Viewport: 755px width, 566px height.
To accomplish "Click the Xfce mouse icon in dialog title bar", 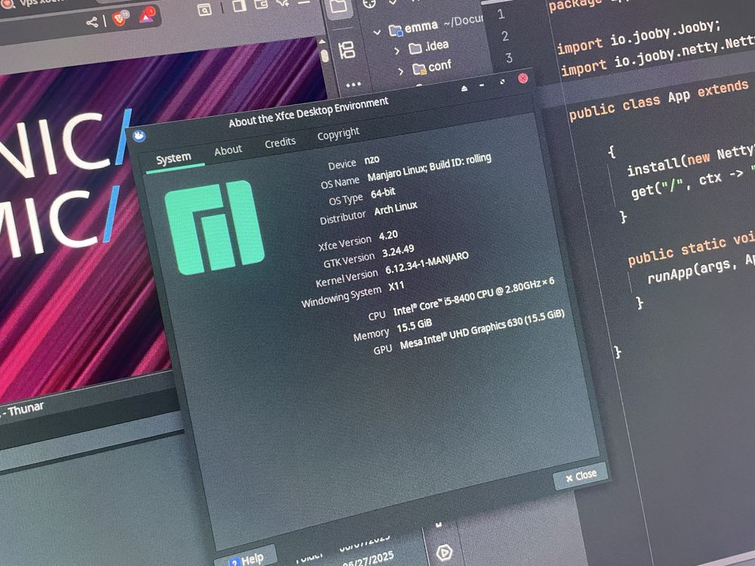I will (x=139, y=136).
